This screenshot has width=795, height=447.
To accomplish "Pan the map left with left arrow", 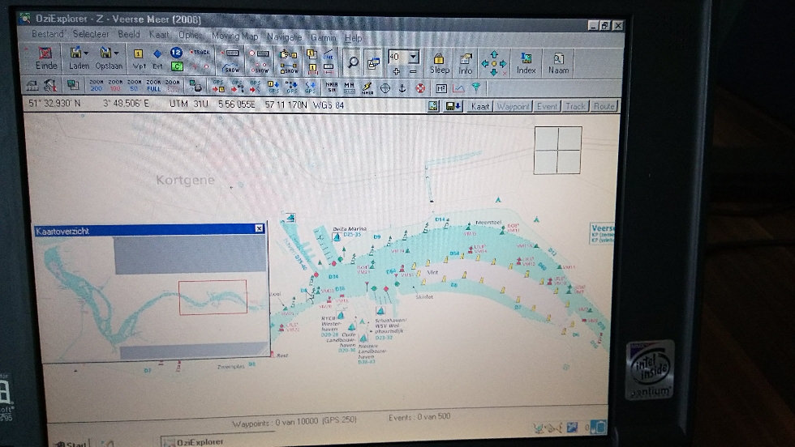I will point(485,64).
